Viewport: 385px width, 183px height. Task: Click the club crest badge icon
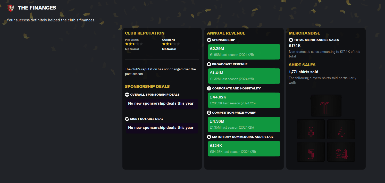click(x=11, y=8)
